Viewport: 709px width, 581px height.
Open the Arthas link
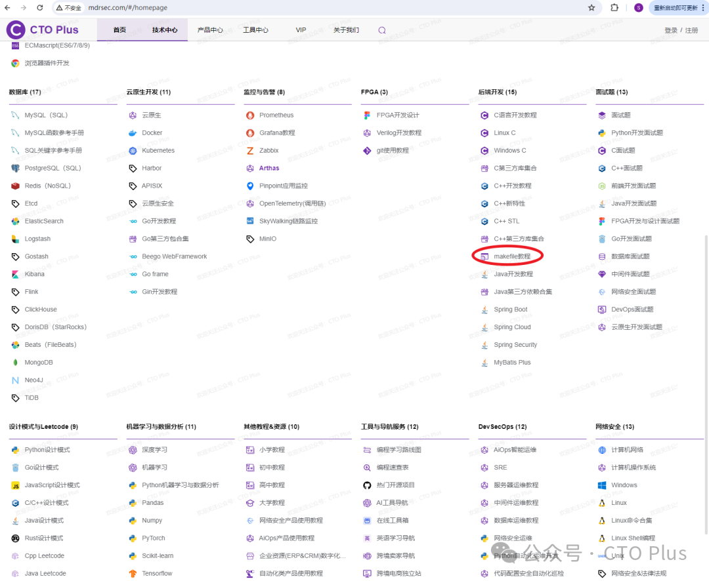269,168
